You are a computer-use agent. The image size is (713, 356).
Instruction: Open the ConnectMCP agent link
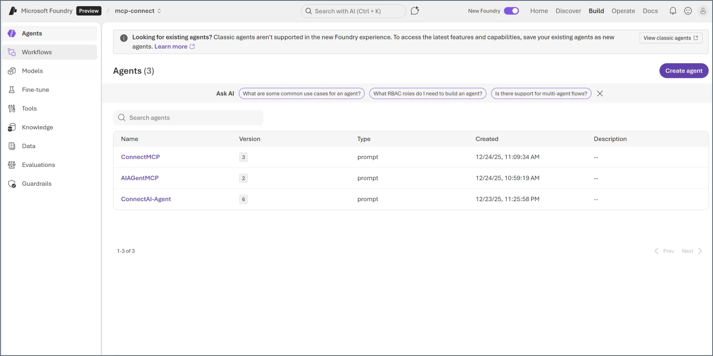(x=141, y=157)
